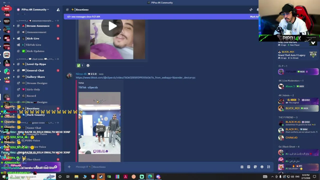The image size is (320, 180).
Task: Toggle system volume icon in tray
Action: click(x=292, y=177)
